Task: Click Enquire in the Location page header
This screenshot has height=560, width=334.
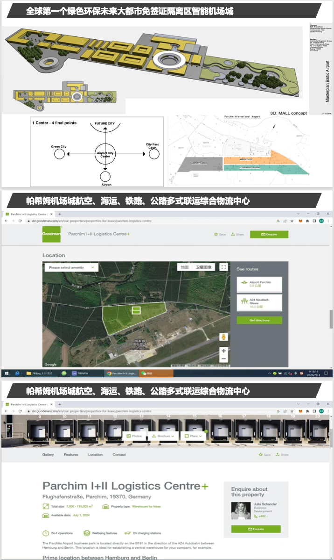Action: pos(269,234)
